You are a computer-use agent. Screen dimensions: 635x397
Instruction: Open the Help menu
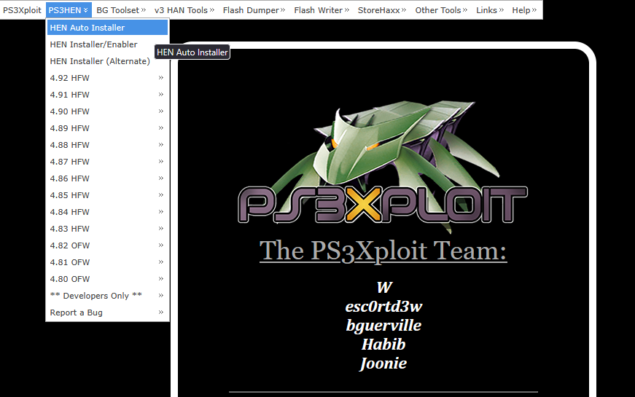click(x=524, y=10)
